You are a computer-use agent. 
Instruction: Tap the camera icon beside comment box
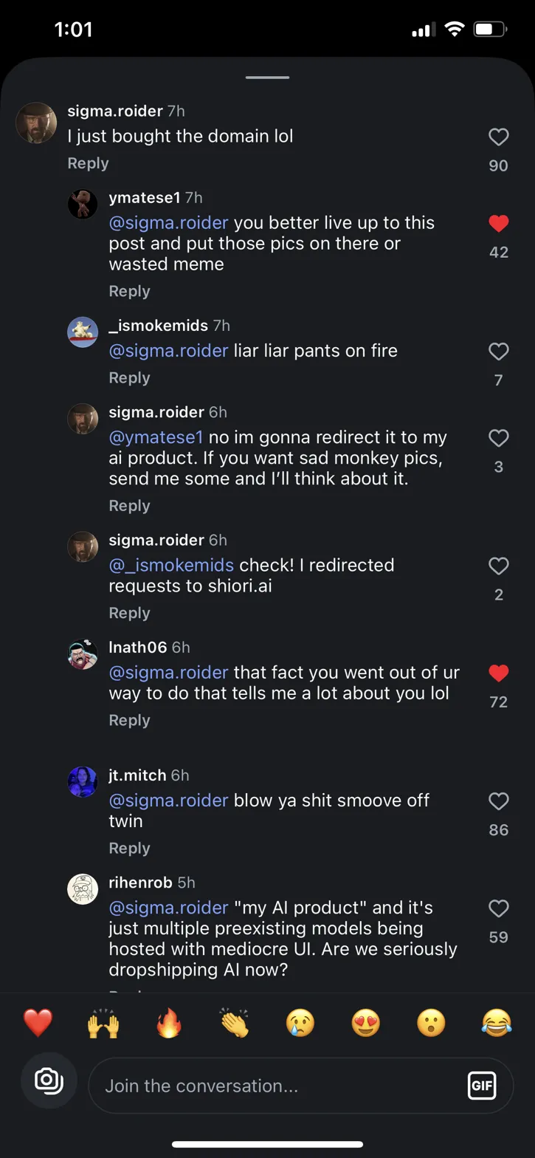click(49, 1080)
